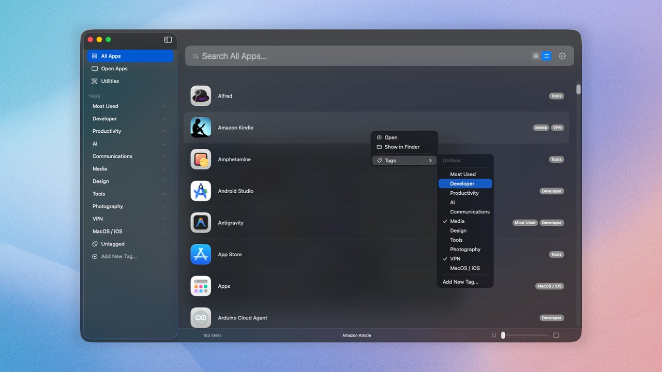Click Add New Tag in sidebar
662x372 pixels.
tap(130, 256)
